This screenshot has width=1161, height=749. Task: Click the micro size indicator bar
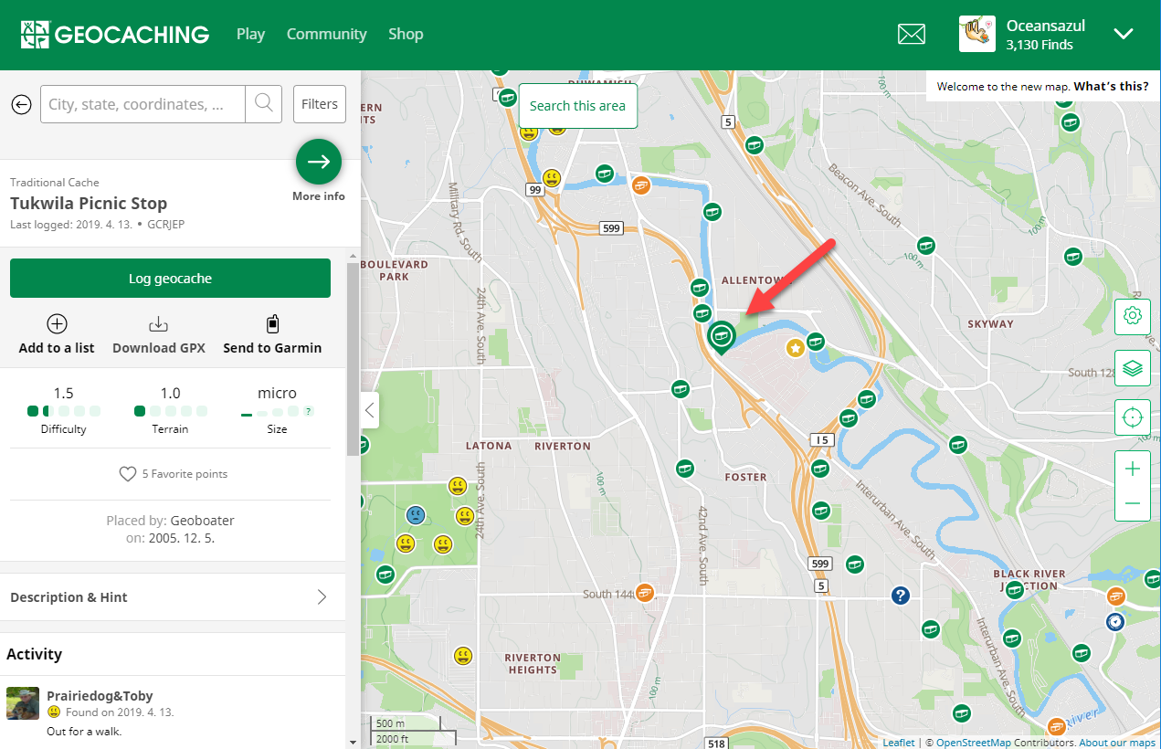coord(271,412)
